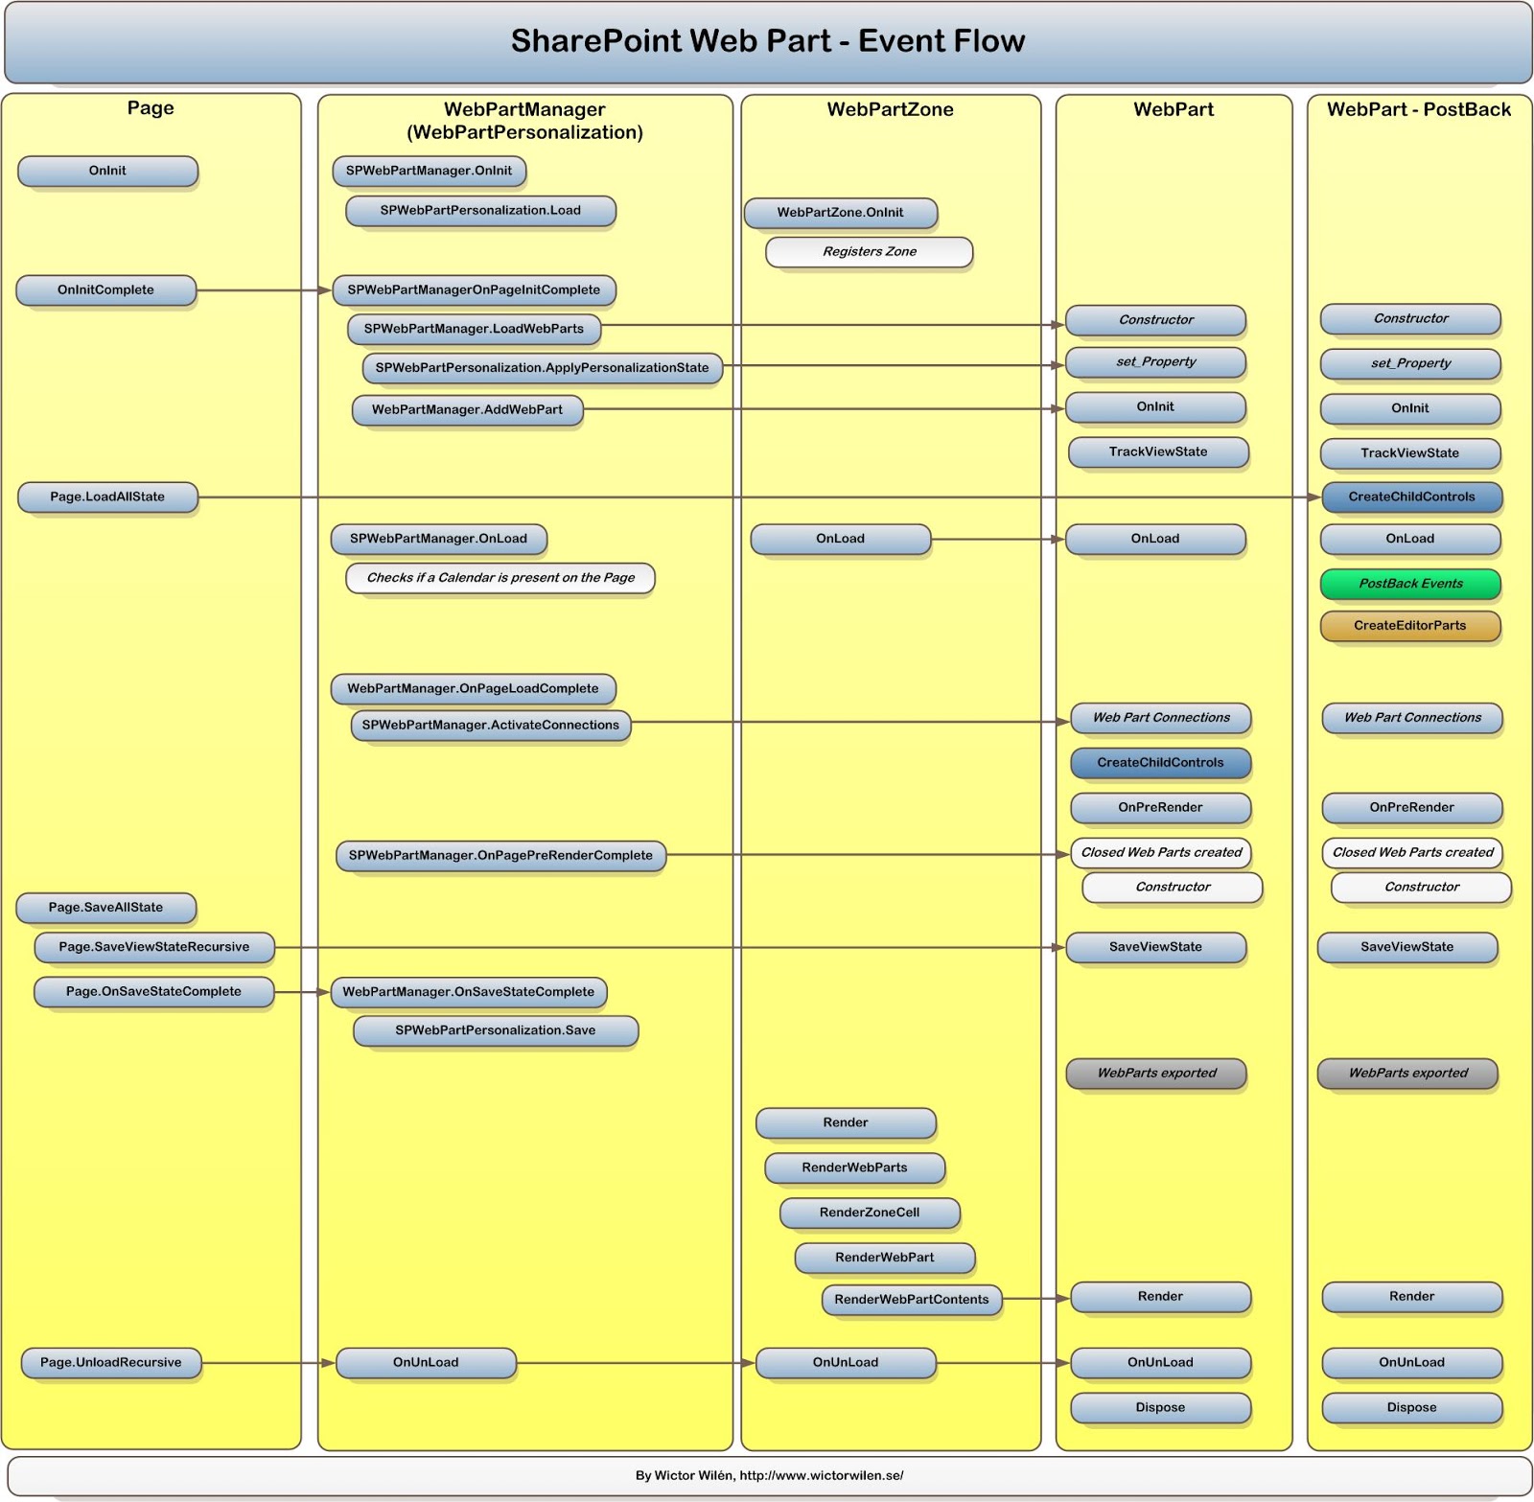The width and height of the screenshot is (1534, 1502).
Task: Click the 'SPWebPartPersonalization.Load' box
Action: 480,211
